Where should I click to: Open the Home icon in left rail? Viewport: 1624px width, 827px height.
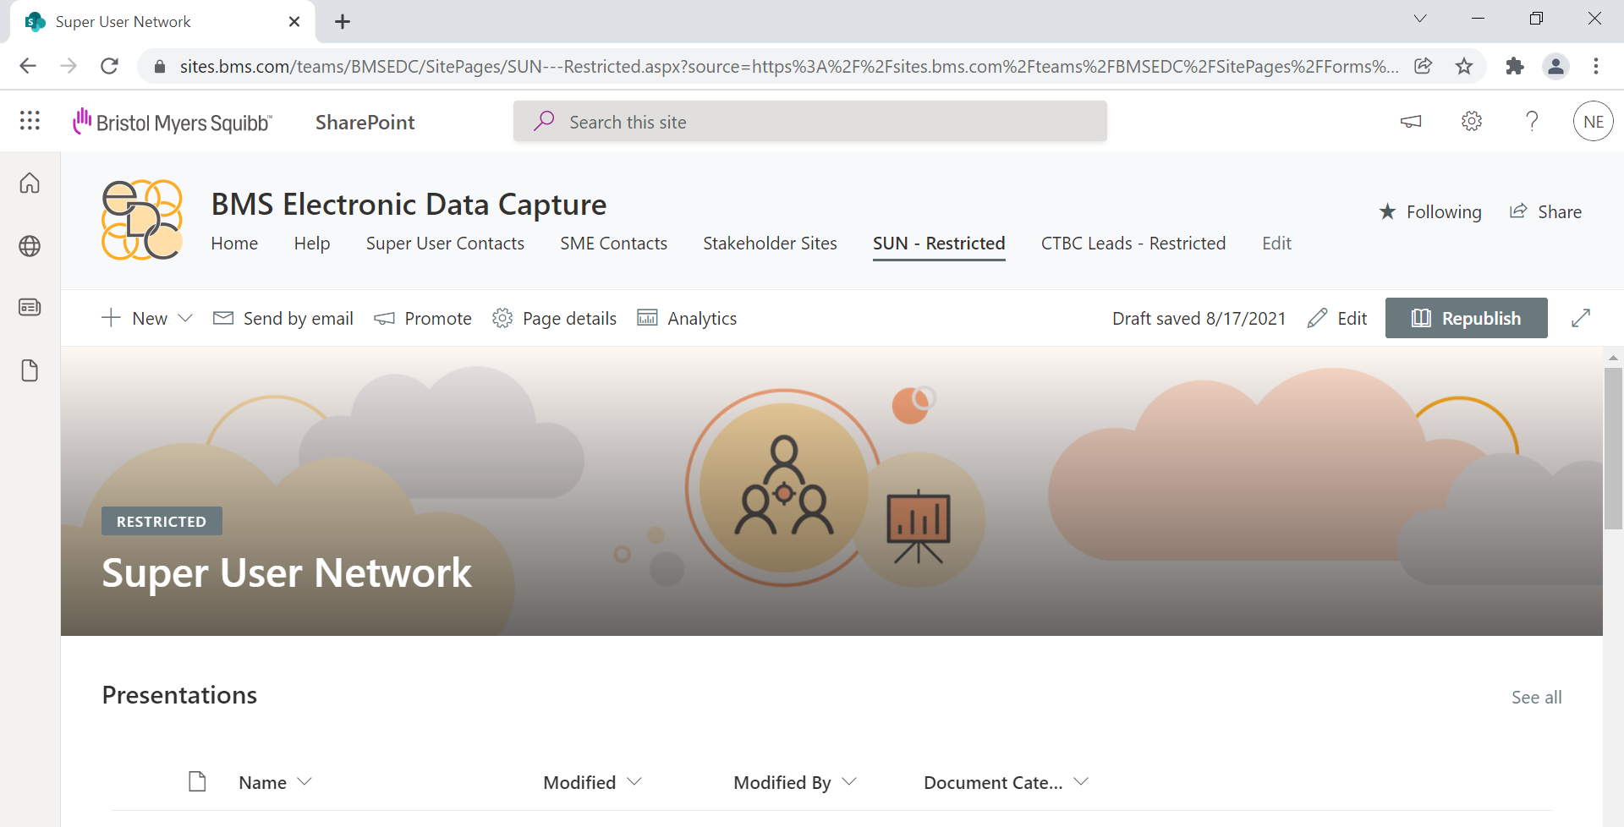pos(30,183)
